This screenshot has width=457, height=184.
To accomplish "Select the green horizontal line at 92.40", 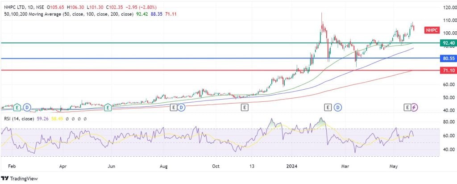I will click(x=220, y=43).
